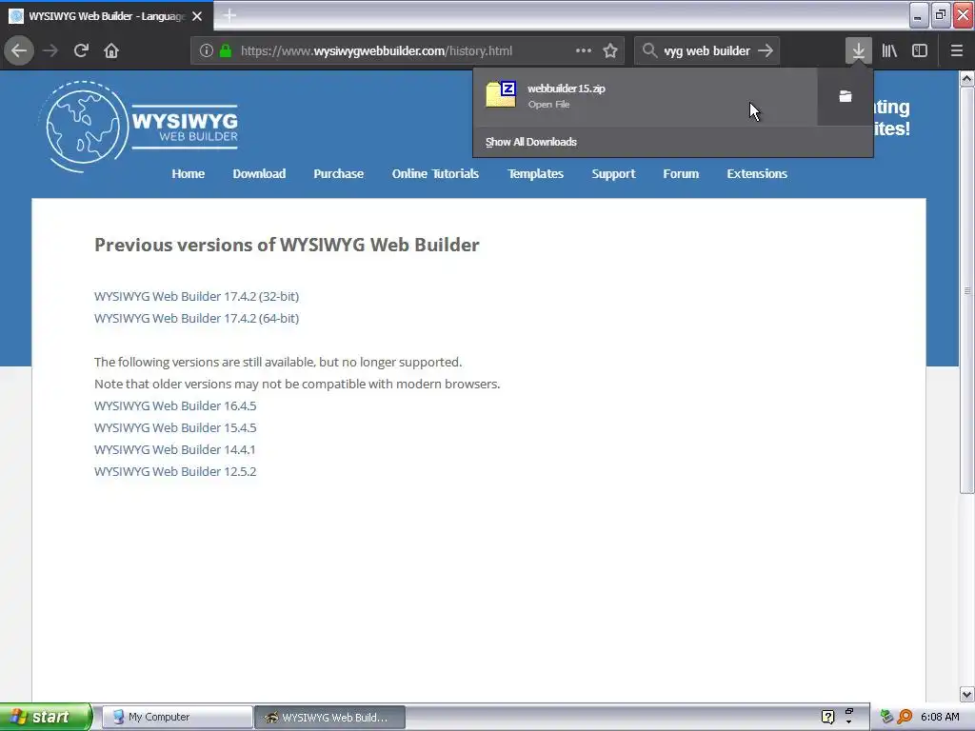Close the WYSIWYG Web Builder tab
Viewport: 975px width, 731px height.
coord(197,16)
